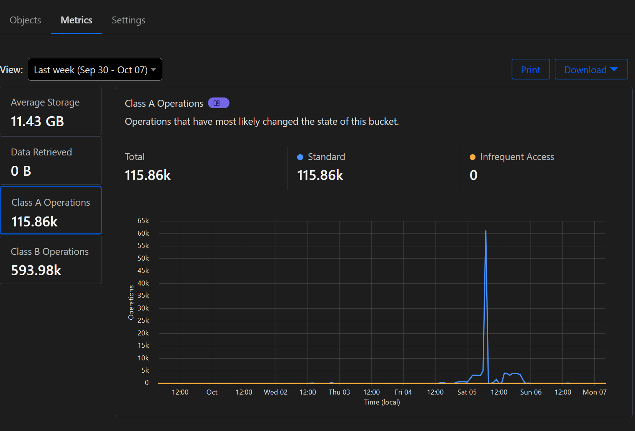Open the Last week date range dropdown

[95, 69]
